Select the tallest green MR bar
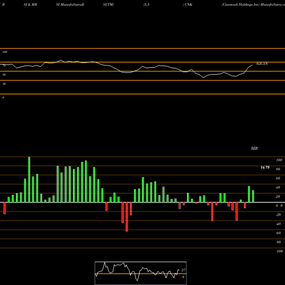 29,180
